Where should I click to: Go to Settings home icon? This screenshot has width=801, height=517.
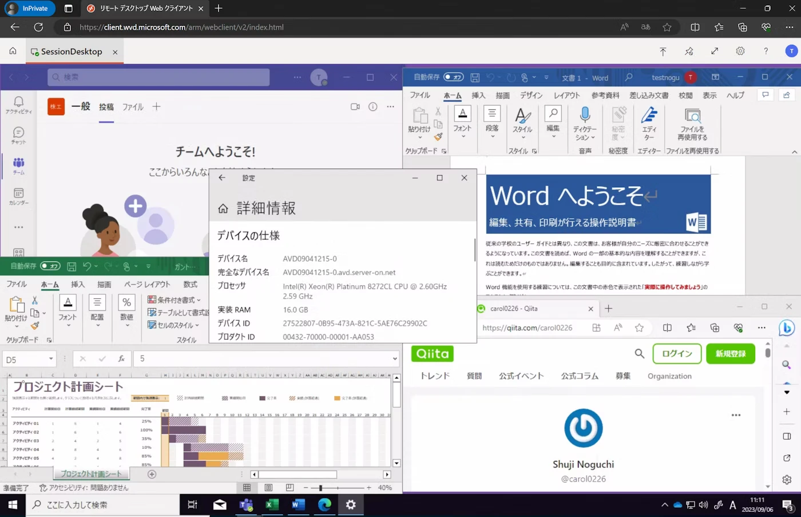click(x=223, y=208)
